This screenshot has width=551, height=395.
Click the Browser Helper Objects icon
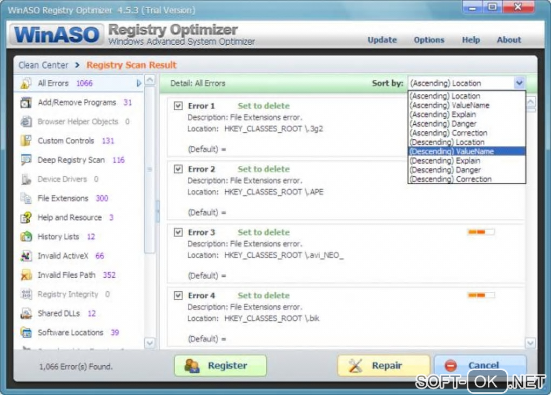coord(26,122)
